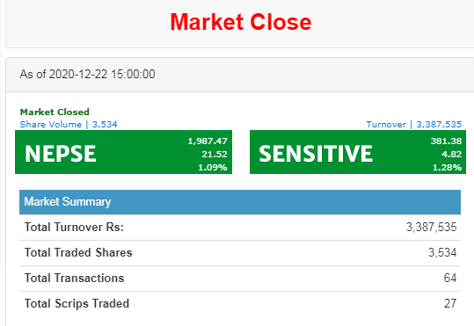Select the green NEPSE index banner
Screen dimensions: 474x326
pos(124,152)
